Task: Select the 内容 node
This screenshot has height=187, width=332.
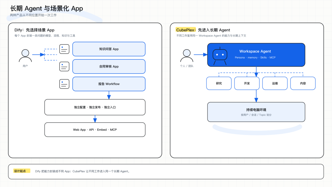Action: [303, 83]
